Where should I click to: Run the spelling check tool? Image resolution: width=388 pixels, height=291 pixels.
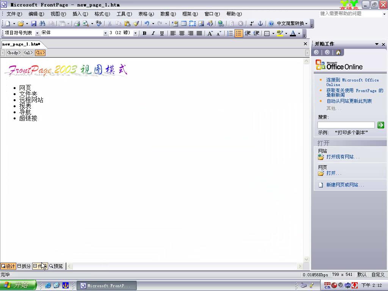99,23
